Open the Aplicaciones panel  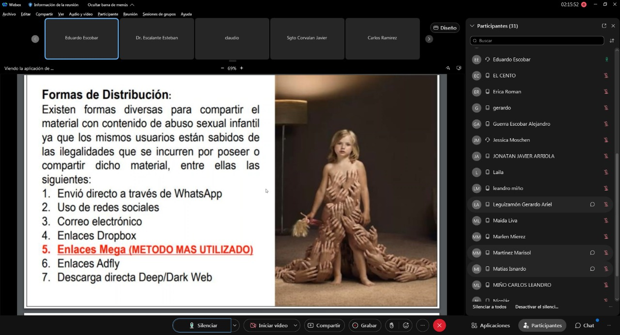(491, 325)
